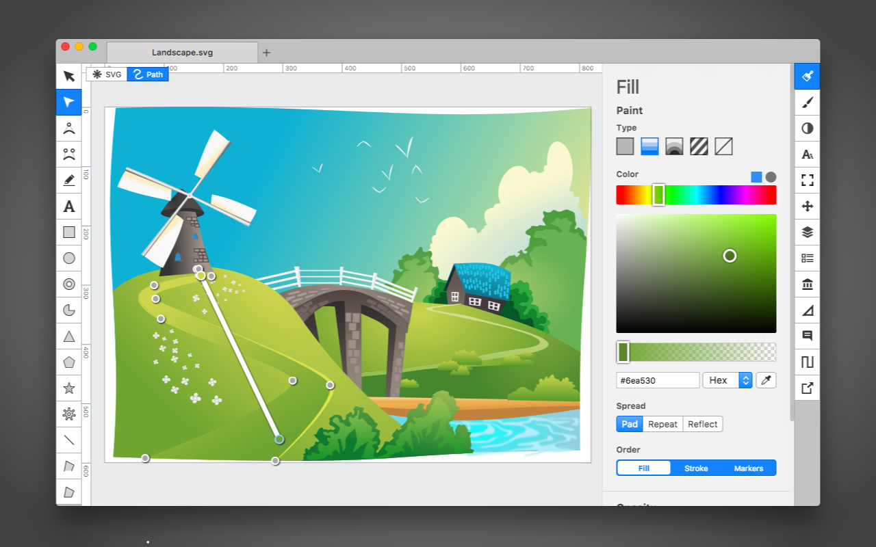Select the SVG breadcrumb item
The image size is (876, 547).
[107, 74]
